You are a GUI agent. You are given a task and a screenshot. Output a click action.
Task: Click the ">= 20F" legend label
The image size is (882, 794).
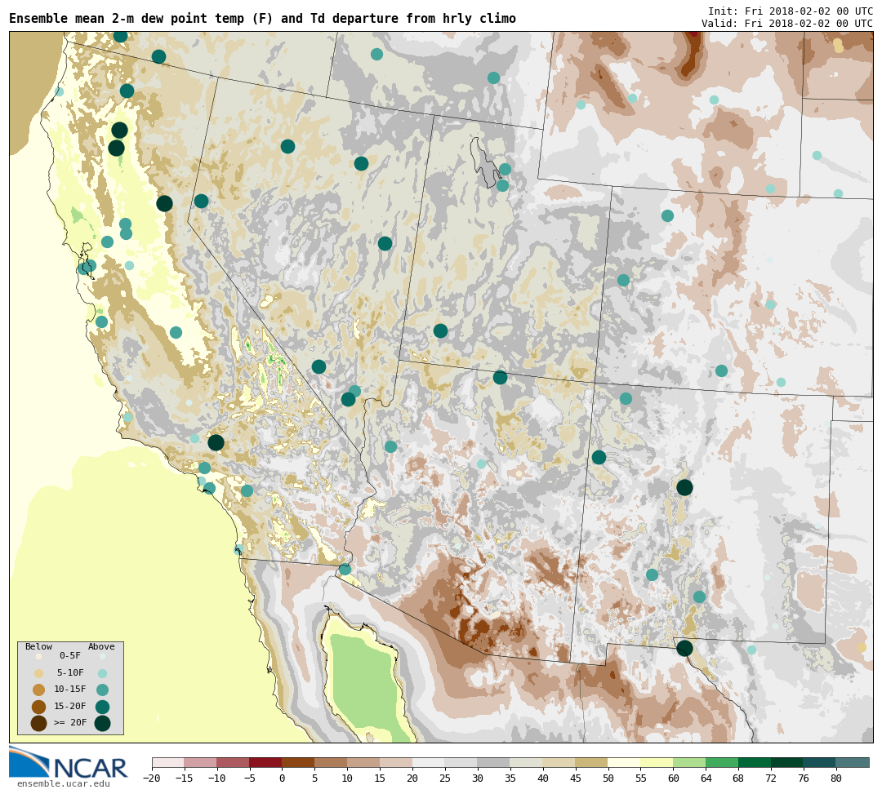(70, 723)
